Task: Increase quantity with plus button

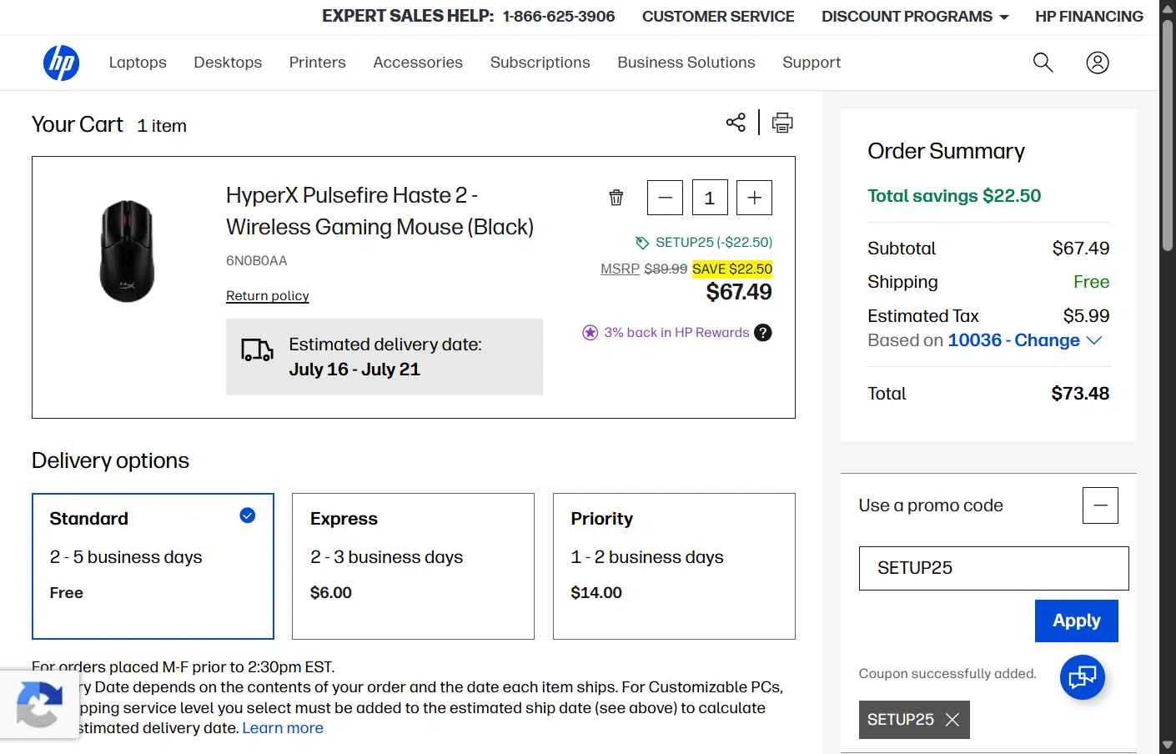Action: pyautogui.click(x=755, y=198)
